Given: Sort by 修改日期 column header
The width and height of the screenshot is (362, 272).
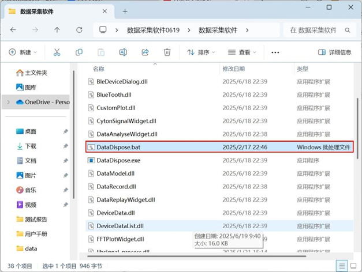Looking at the screenshot, I should (234, 69).
